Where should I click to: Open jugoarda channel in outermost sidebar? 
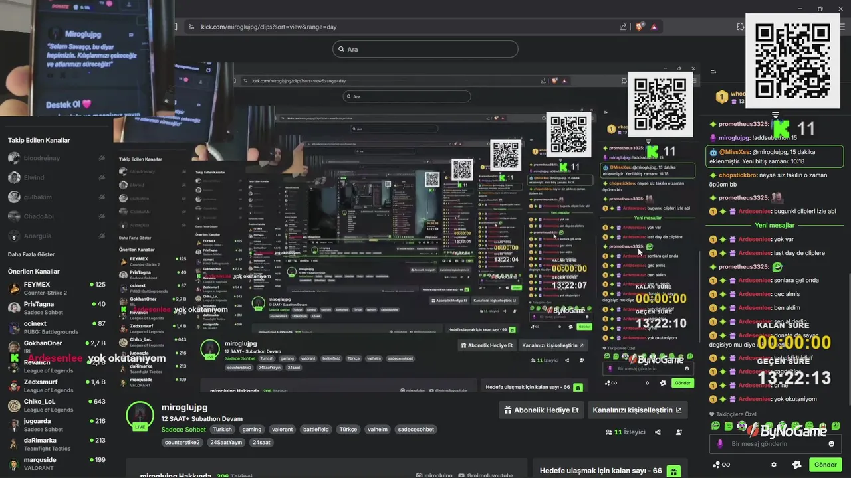click(56, 425)
